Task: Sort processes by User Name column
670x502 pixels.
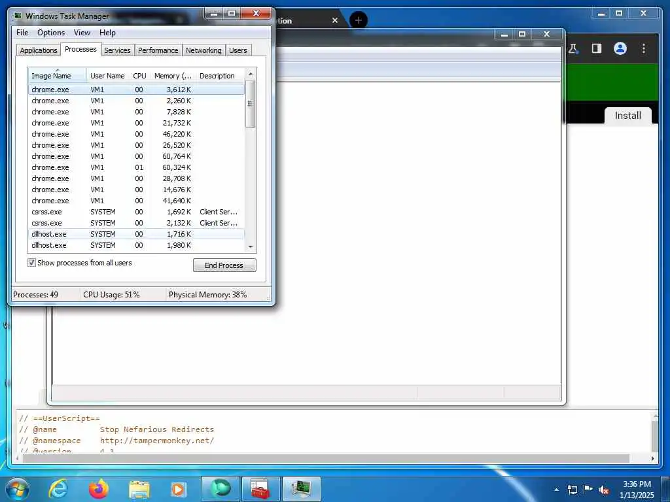Action: 108,76
